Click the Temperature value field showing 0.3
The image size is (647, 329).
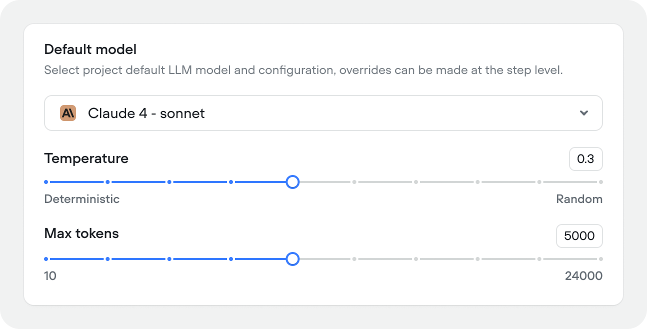585,159
